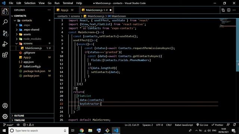
Task: Open the Source Control view
Action: click(x=5, y=33)
